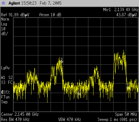Click the Agilent starburst logo icon
Screen dimensions: 139x122
coord(3,3)
